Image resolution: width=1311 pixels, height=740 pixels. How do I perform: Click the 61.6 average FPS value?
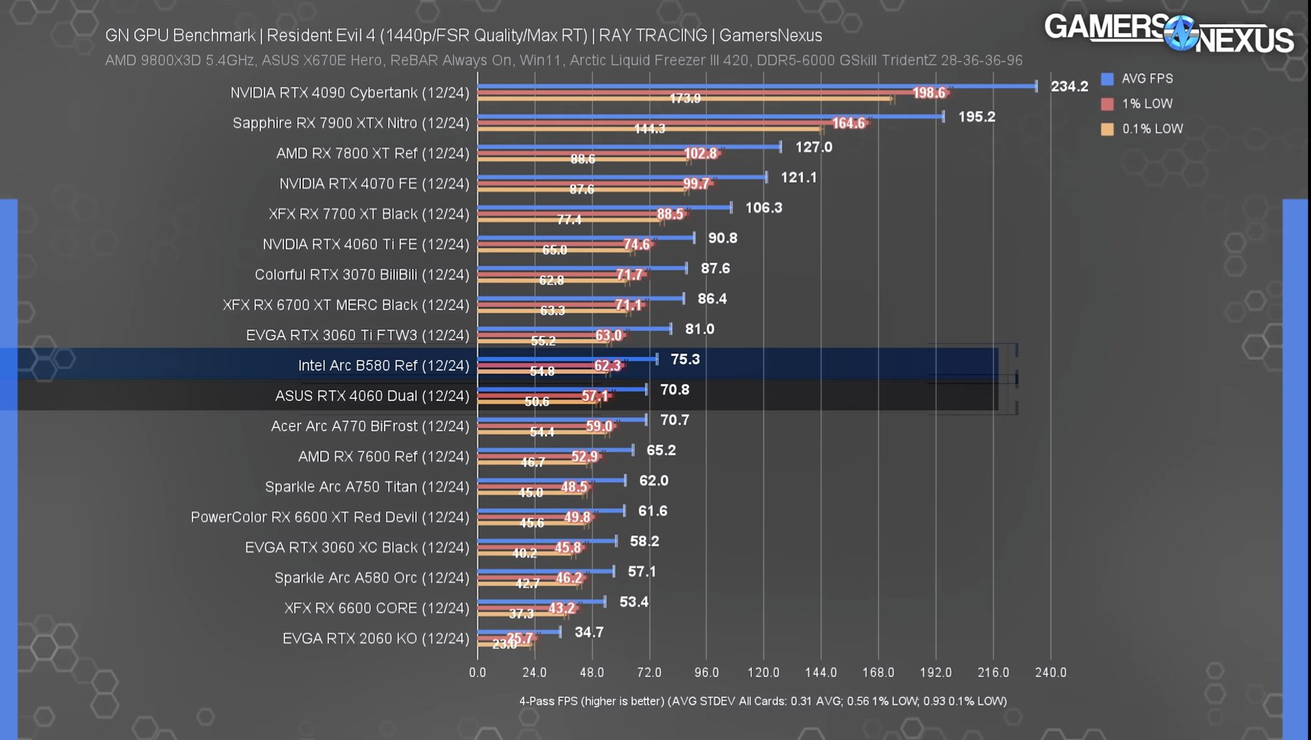[x=653, y=511]
